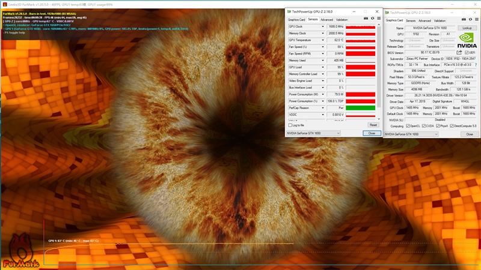This screenshot has width=481, height=270.
Task: Open the GPU Load sensor dropdown
Action: (x=323, y=67)
